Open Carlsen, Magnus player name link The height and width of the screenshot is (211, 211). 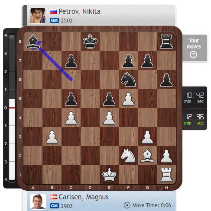(84, 197)
